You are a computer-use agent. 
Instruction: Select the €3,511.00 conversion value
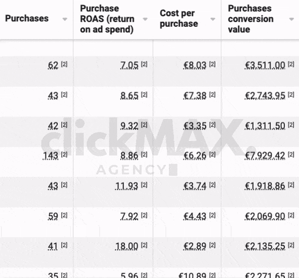pyautogui.click(x=265, y=65)
